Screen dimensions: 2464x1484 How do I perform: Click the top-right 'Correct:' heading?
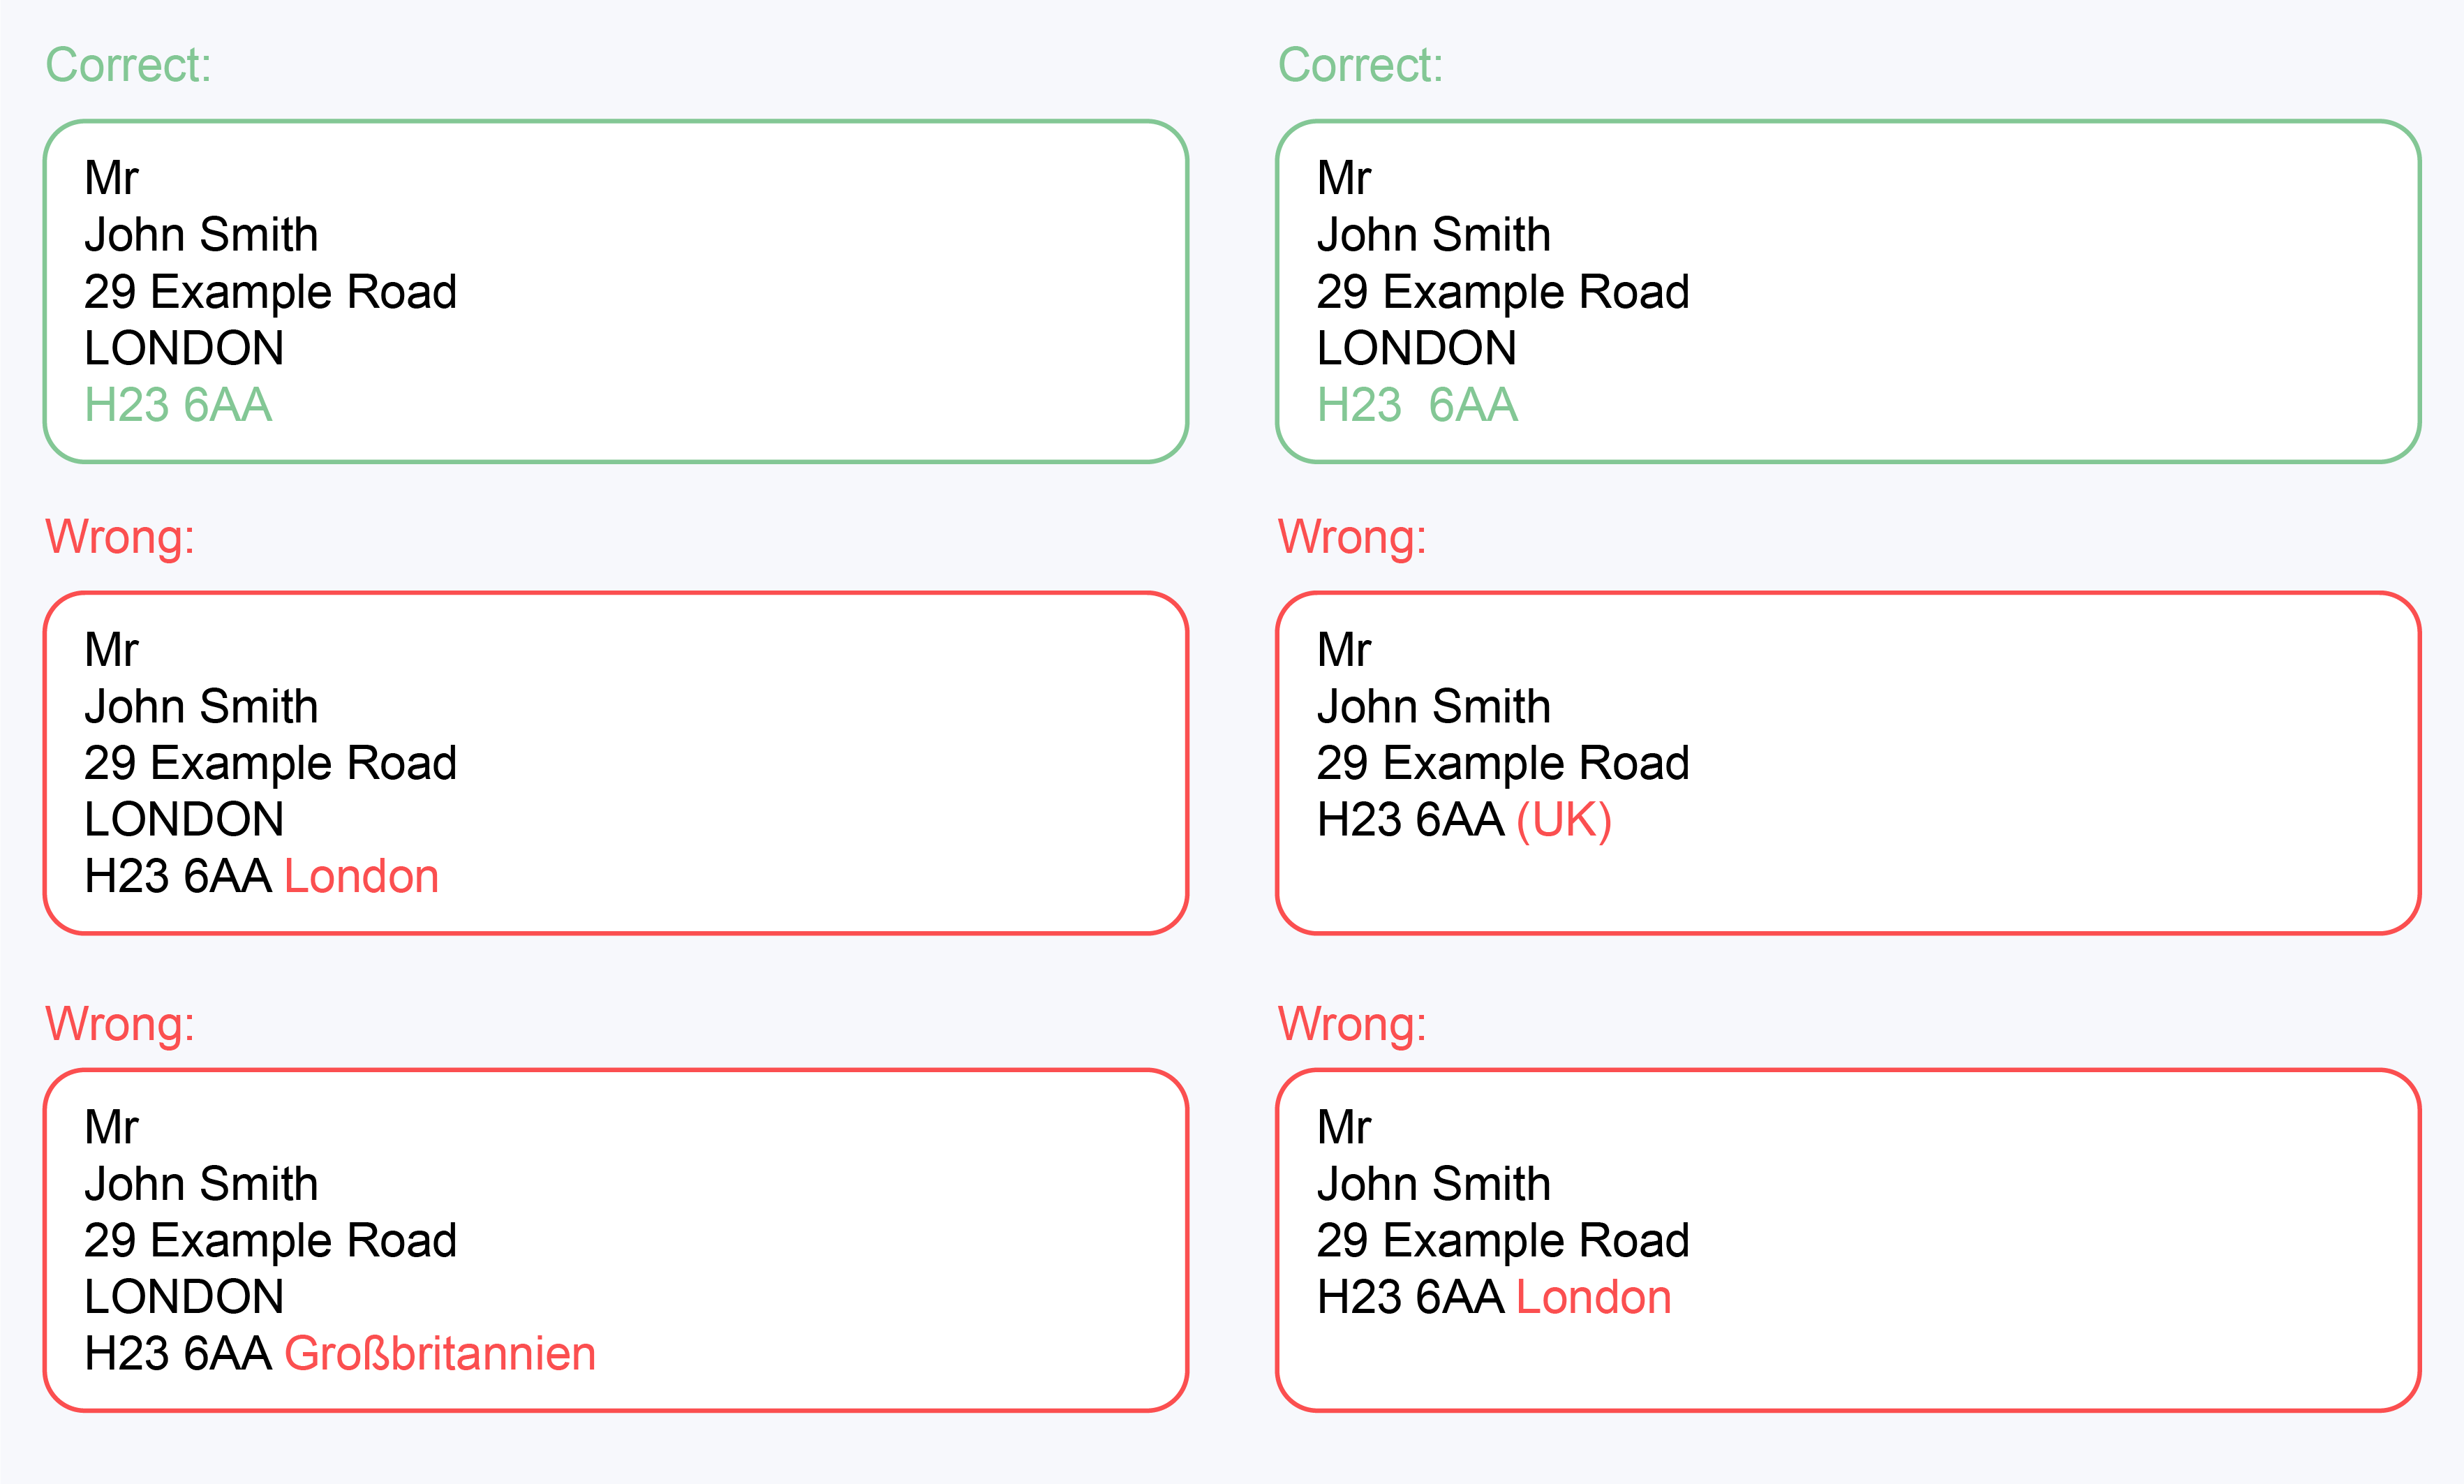[1360, 65]
